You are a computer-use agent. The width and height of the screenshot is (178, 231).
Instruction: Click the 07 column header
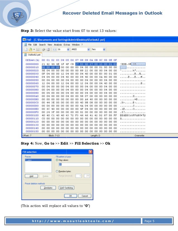pos(77,60)
